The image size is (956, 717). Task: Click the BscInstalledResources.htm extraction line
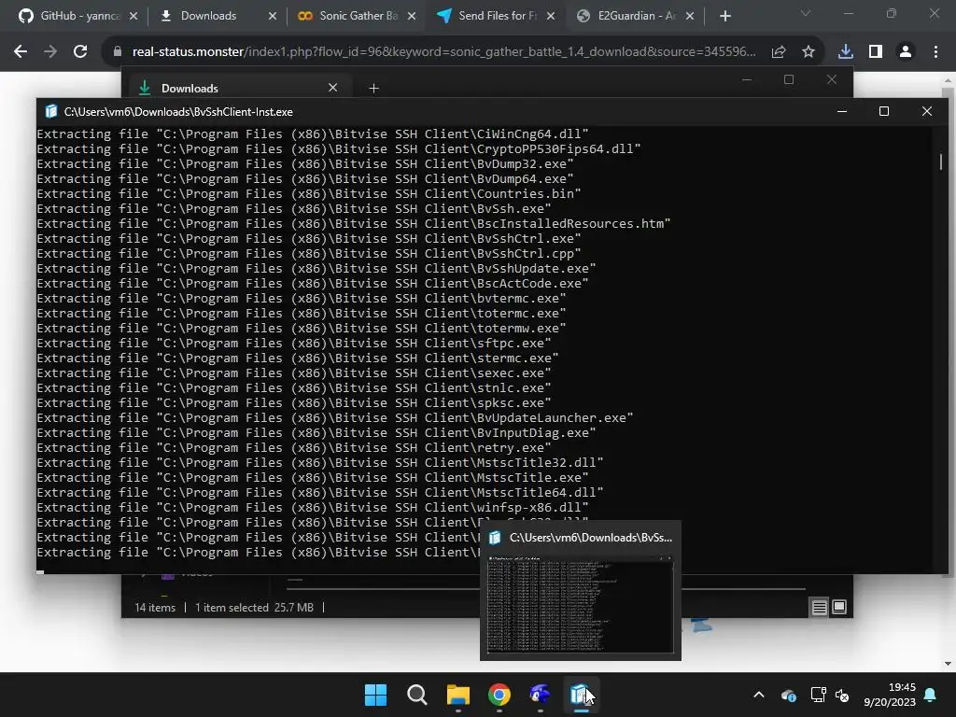pyautogui.click(x=354, y=224)
